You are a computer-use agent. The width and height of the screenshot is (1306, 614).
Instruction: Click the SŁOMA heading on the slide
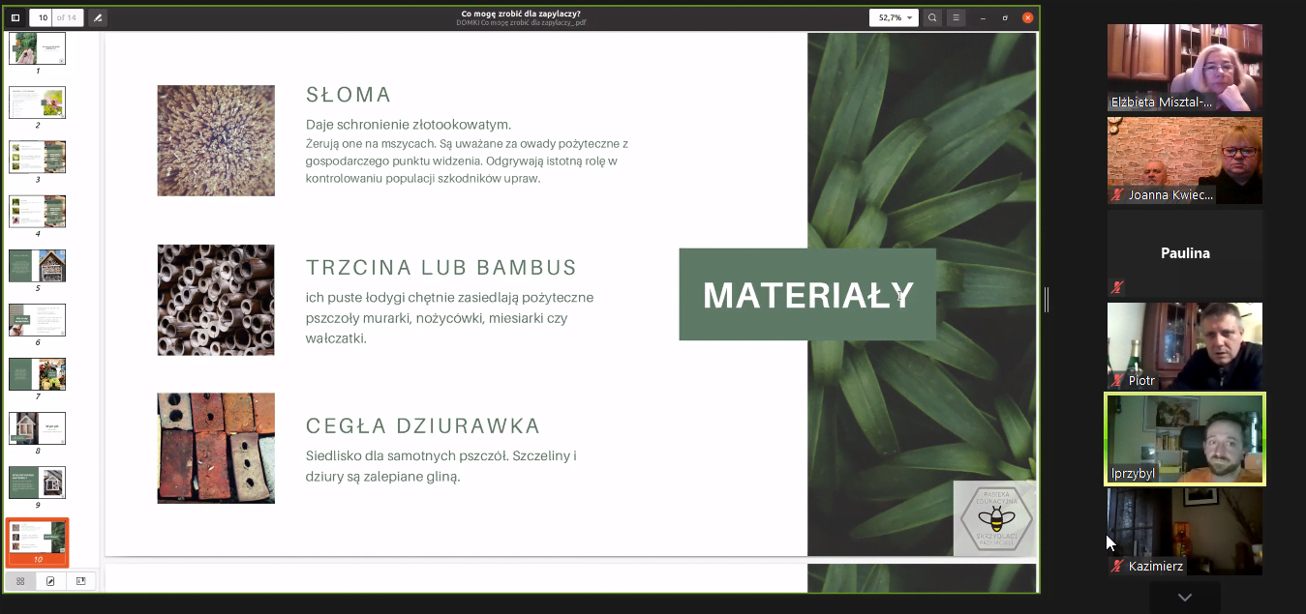[349, 95]
